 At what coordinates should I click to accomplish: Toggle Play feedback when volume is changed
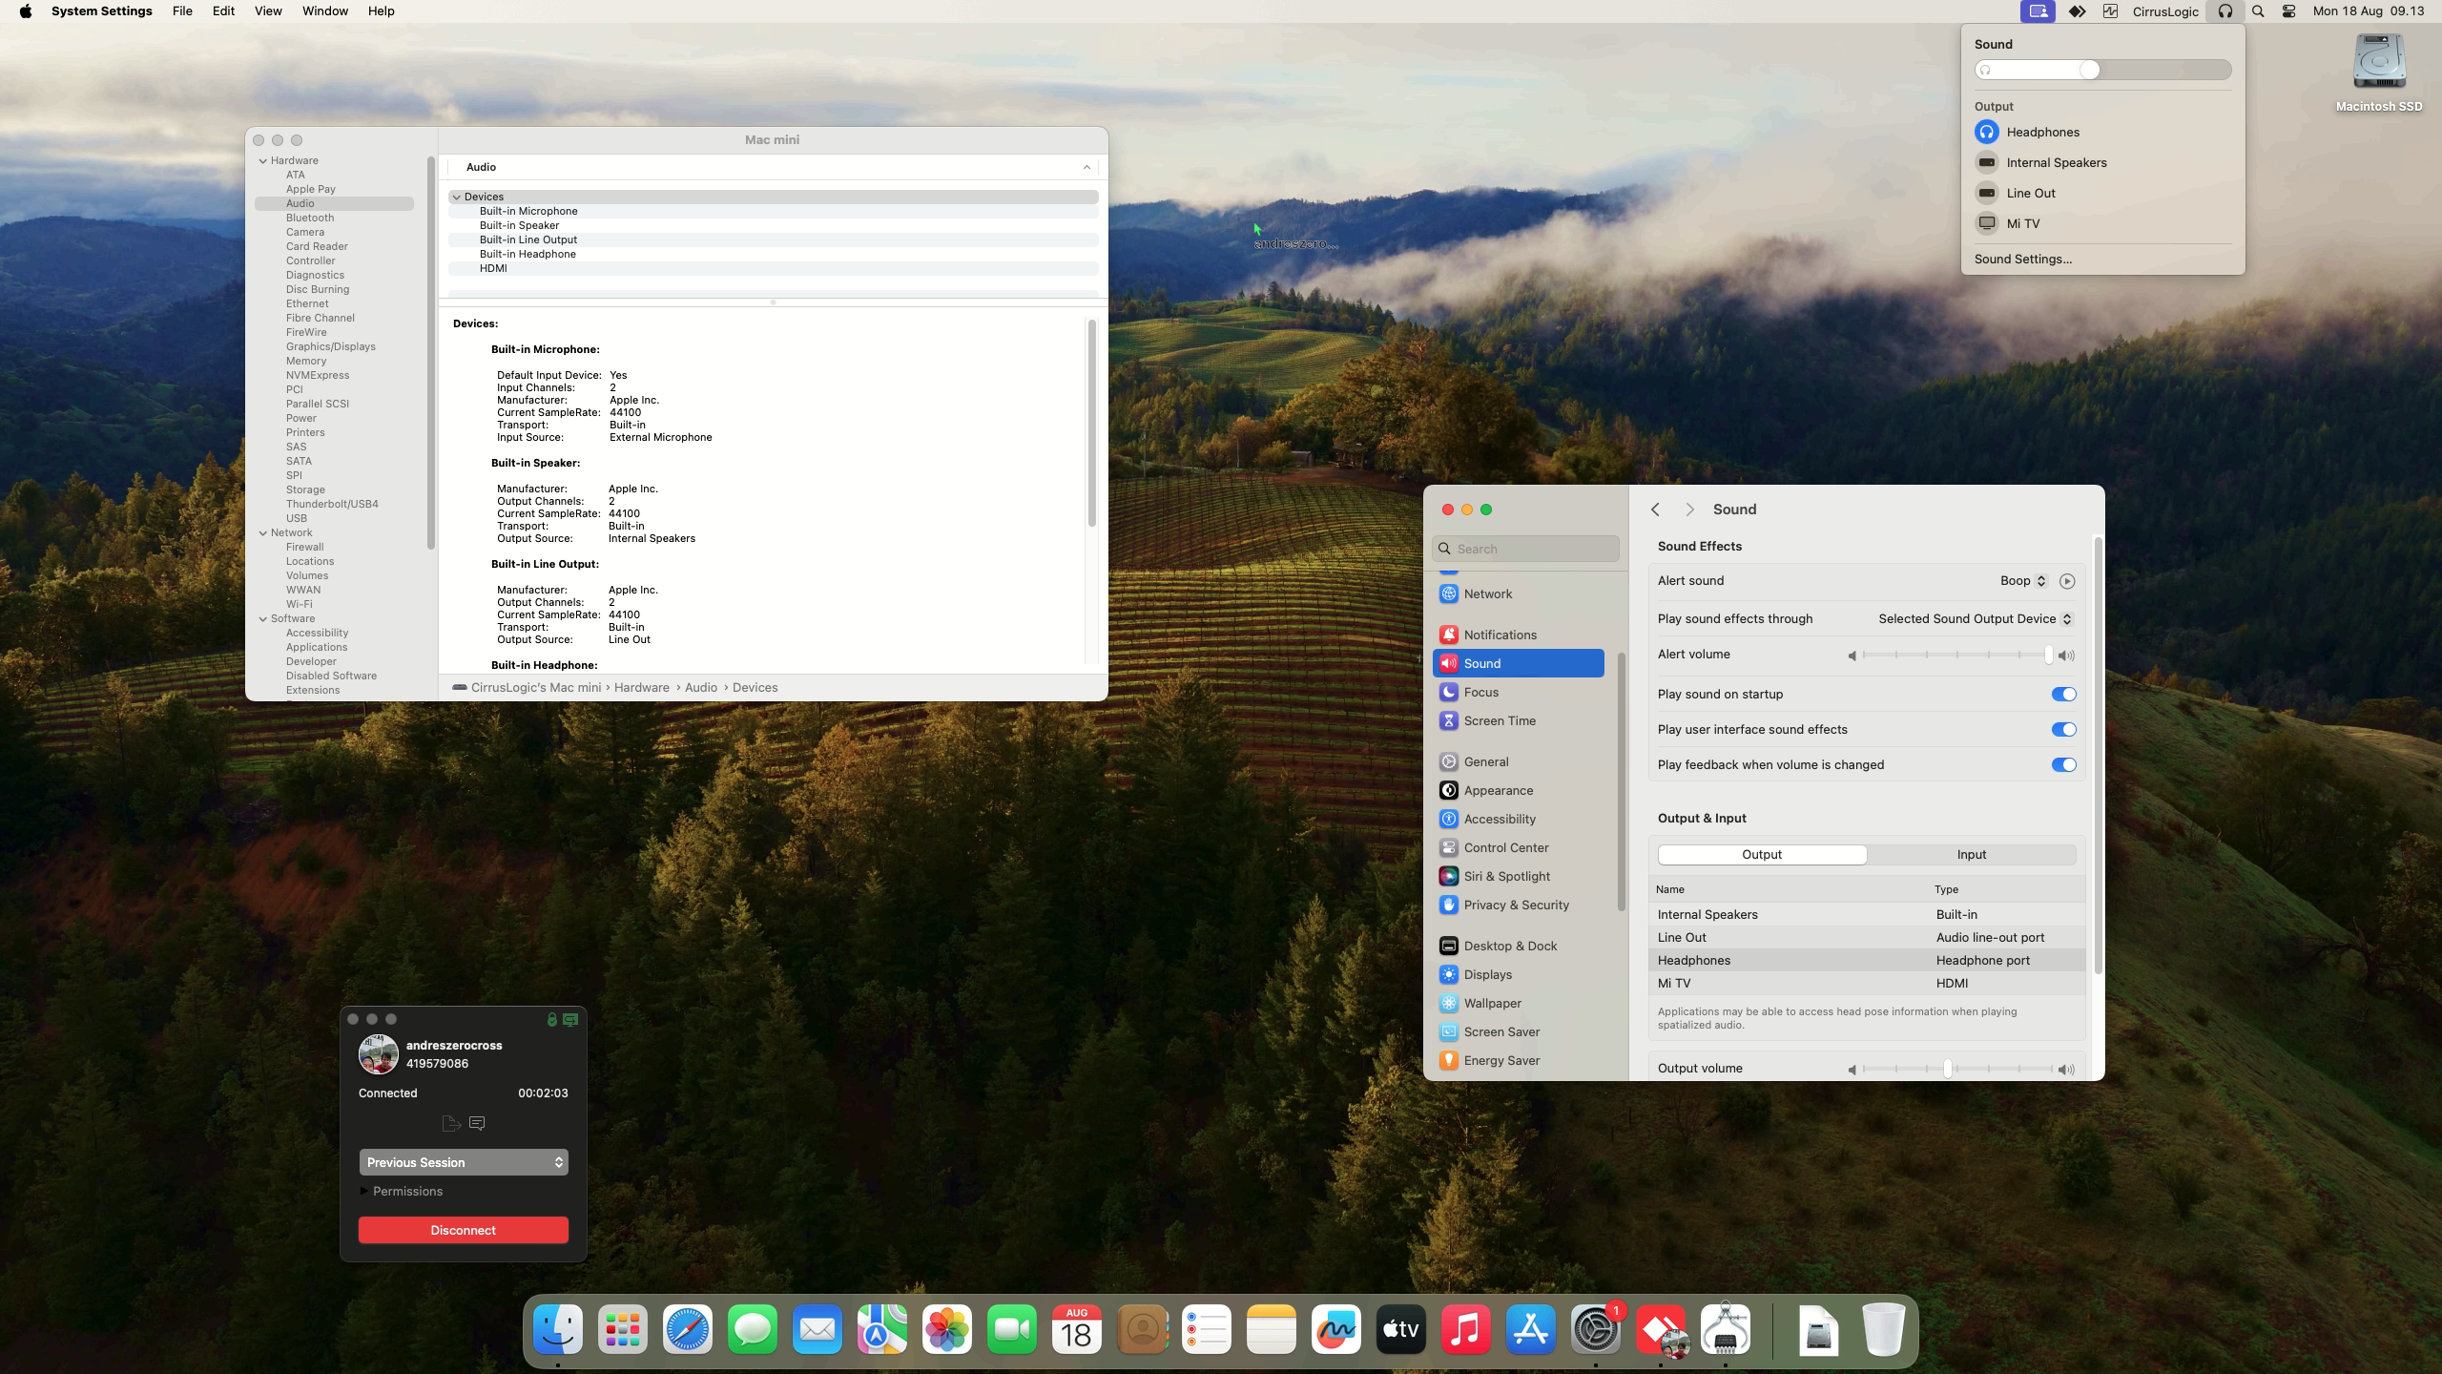pos(2063,764)
